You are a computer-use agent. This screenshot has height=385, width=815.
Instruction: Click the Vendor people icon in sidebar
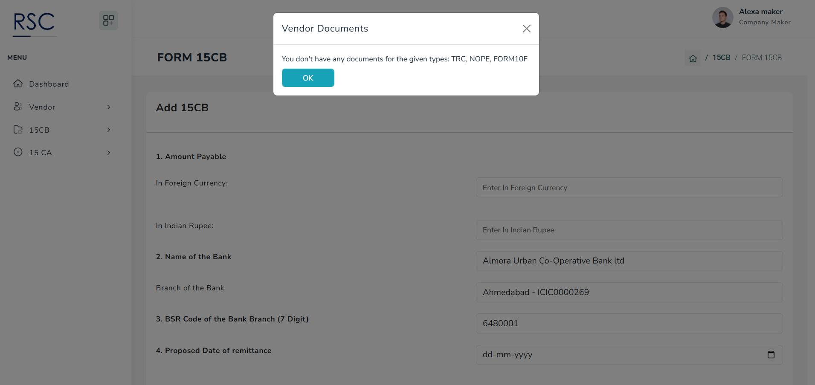click(18, 107)
